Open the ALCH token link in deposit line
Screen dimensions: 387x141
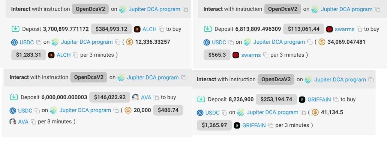click(150, 29)
